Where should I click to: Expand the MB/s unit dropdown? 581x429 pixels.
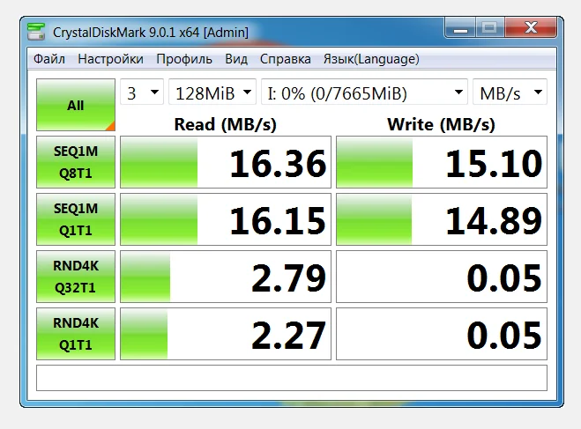pos(510,92)
